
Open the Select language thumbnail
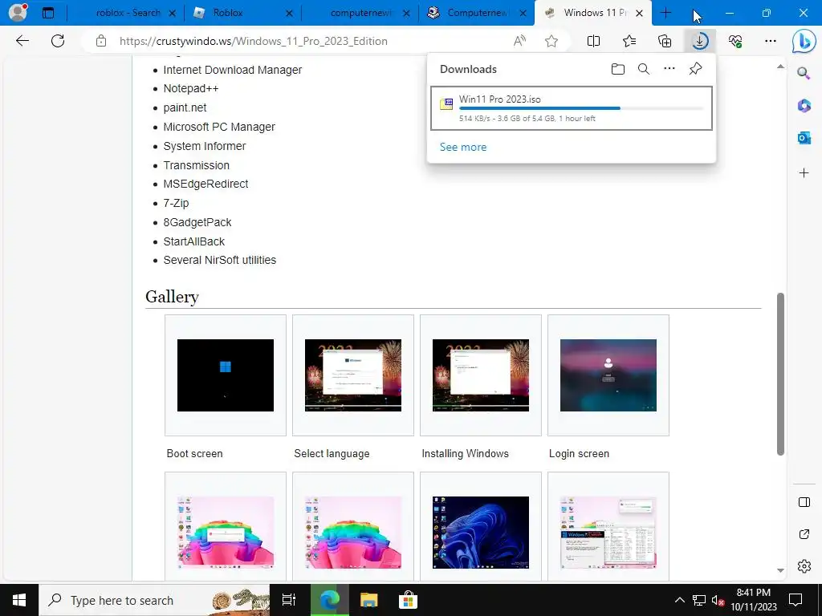(x=353, y=375)
